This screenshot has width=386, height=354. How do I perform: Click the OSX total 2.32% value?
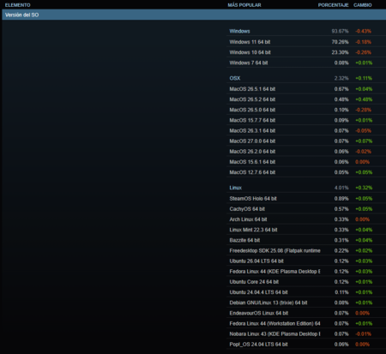click(x=341, y=78)
